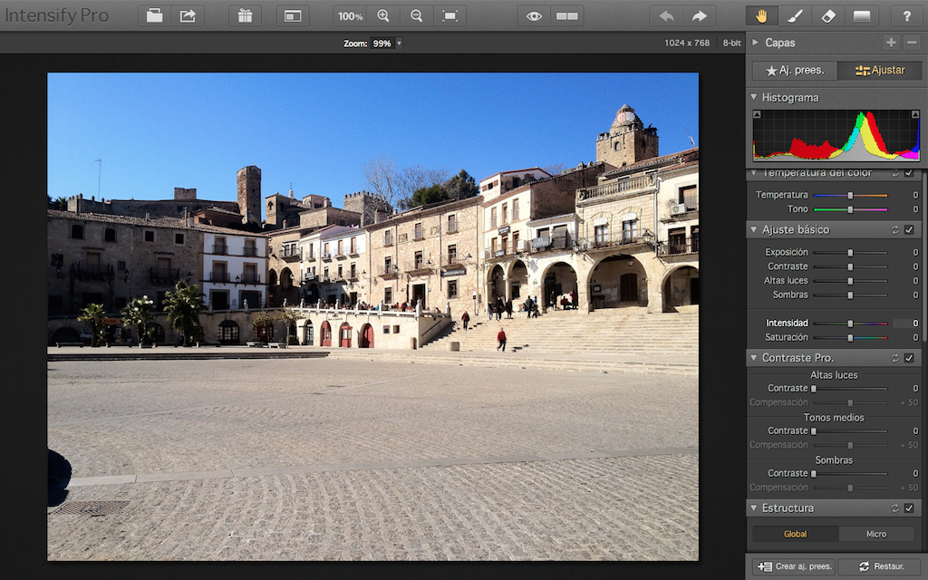Reset the Ajuste básico section

(x=895, y=229)
